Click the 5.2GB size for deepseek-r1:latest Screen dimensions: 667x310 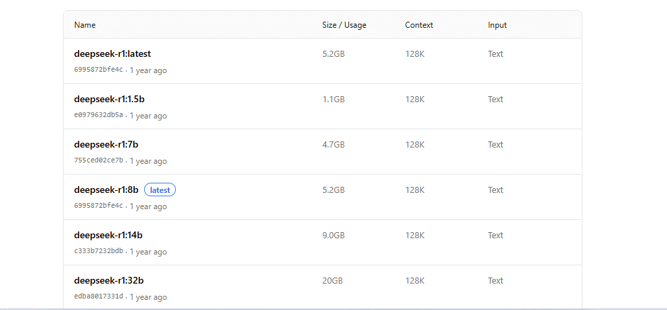[x=333, y=54]
